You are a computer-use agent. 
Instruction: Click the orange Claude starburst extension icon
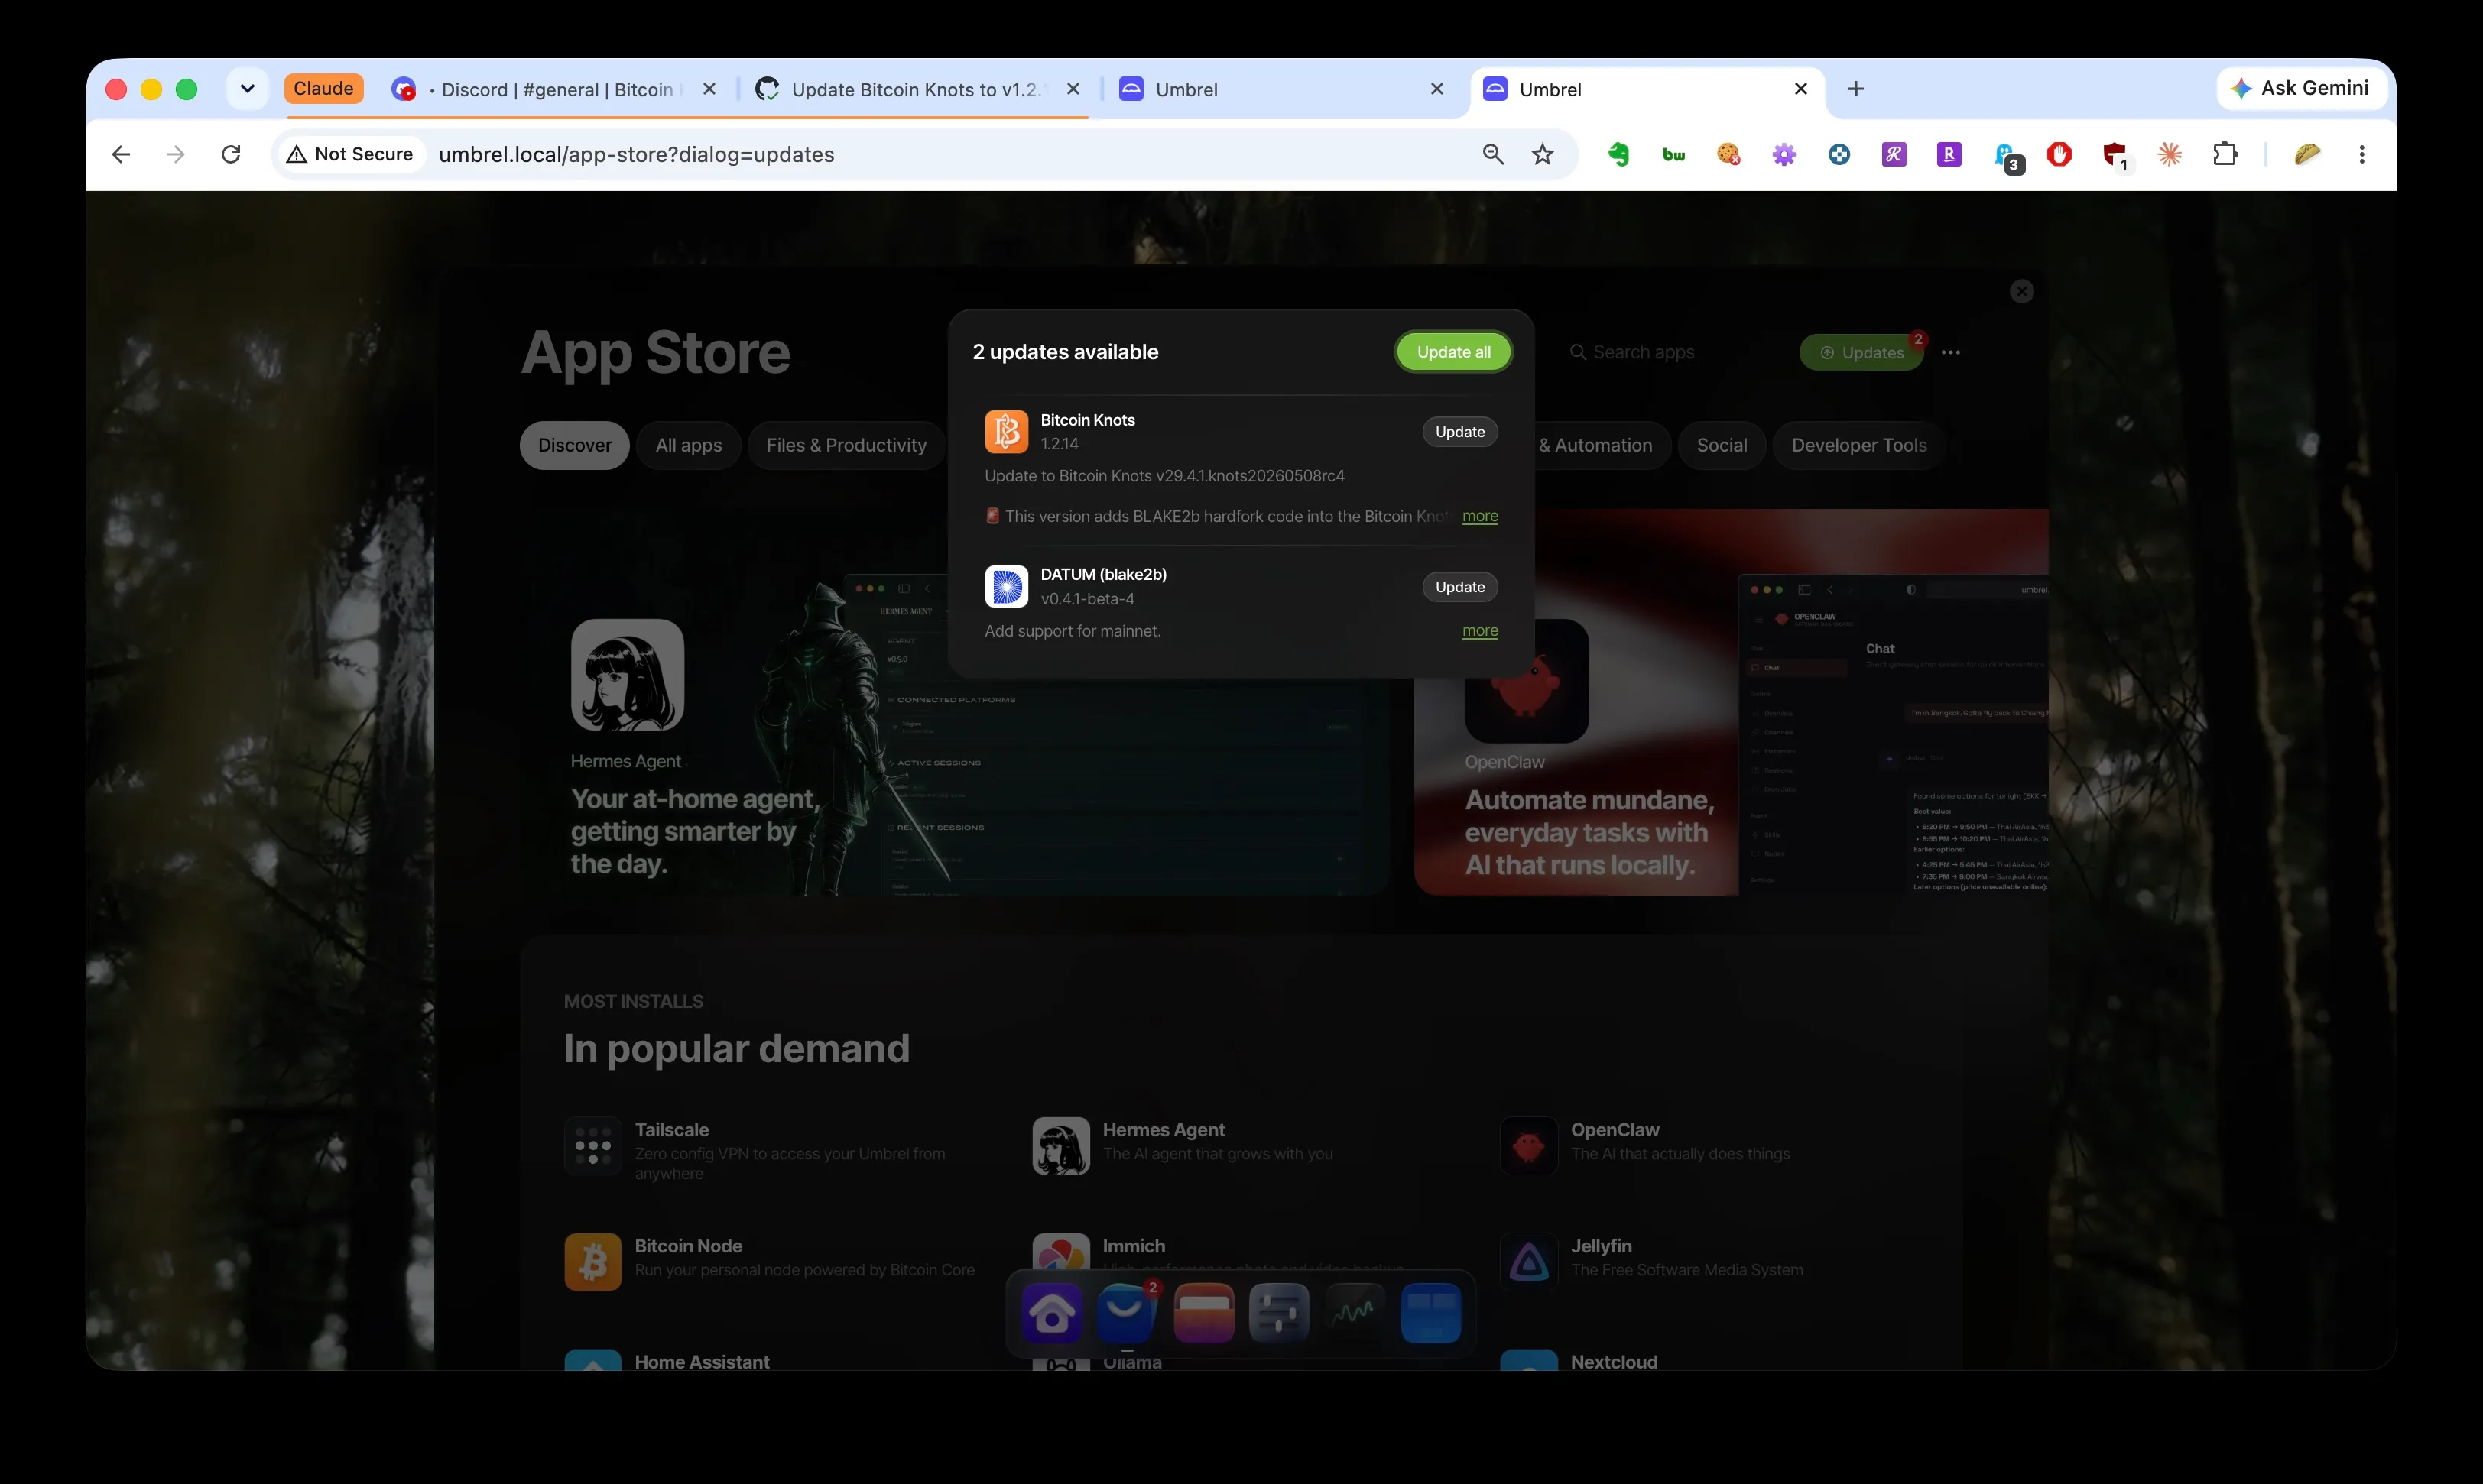(x=2170, y=154)
